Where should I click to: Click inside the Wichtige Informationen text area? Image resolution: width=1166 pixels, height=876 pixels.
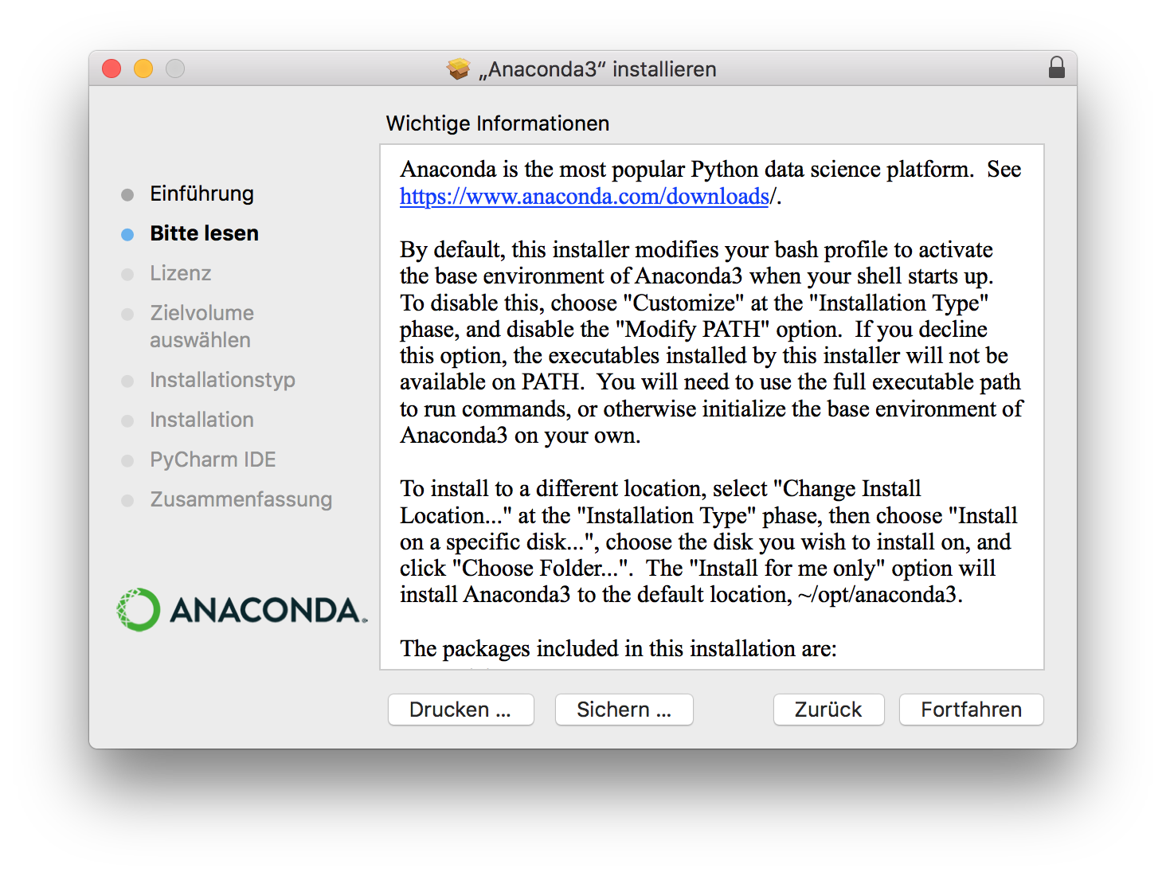point(712,407)
